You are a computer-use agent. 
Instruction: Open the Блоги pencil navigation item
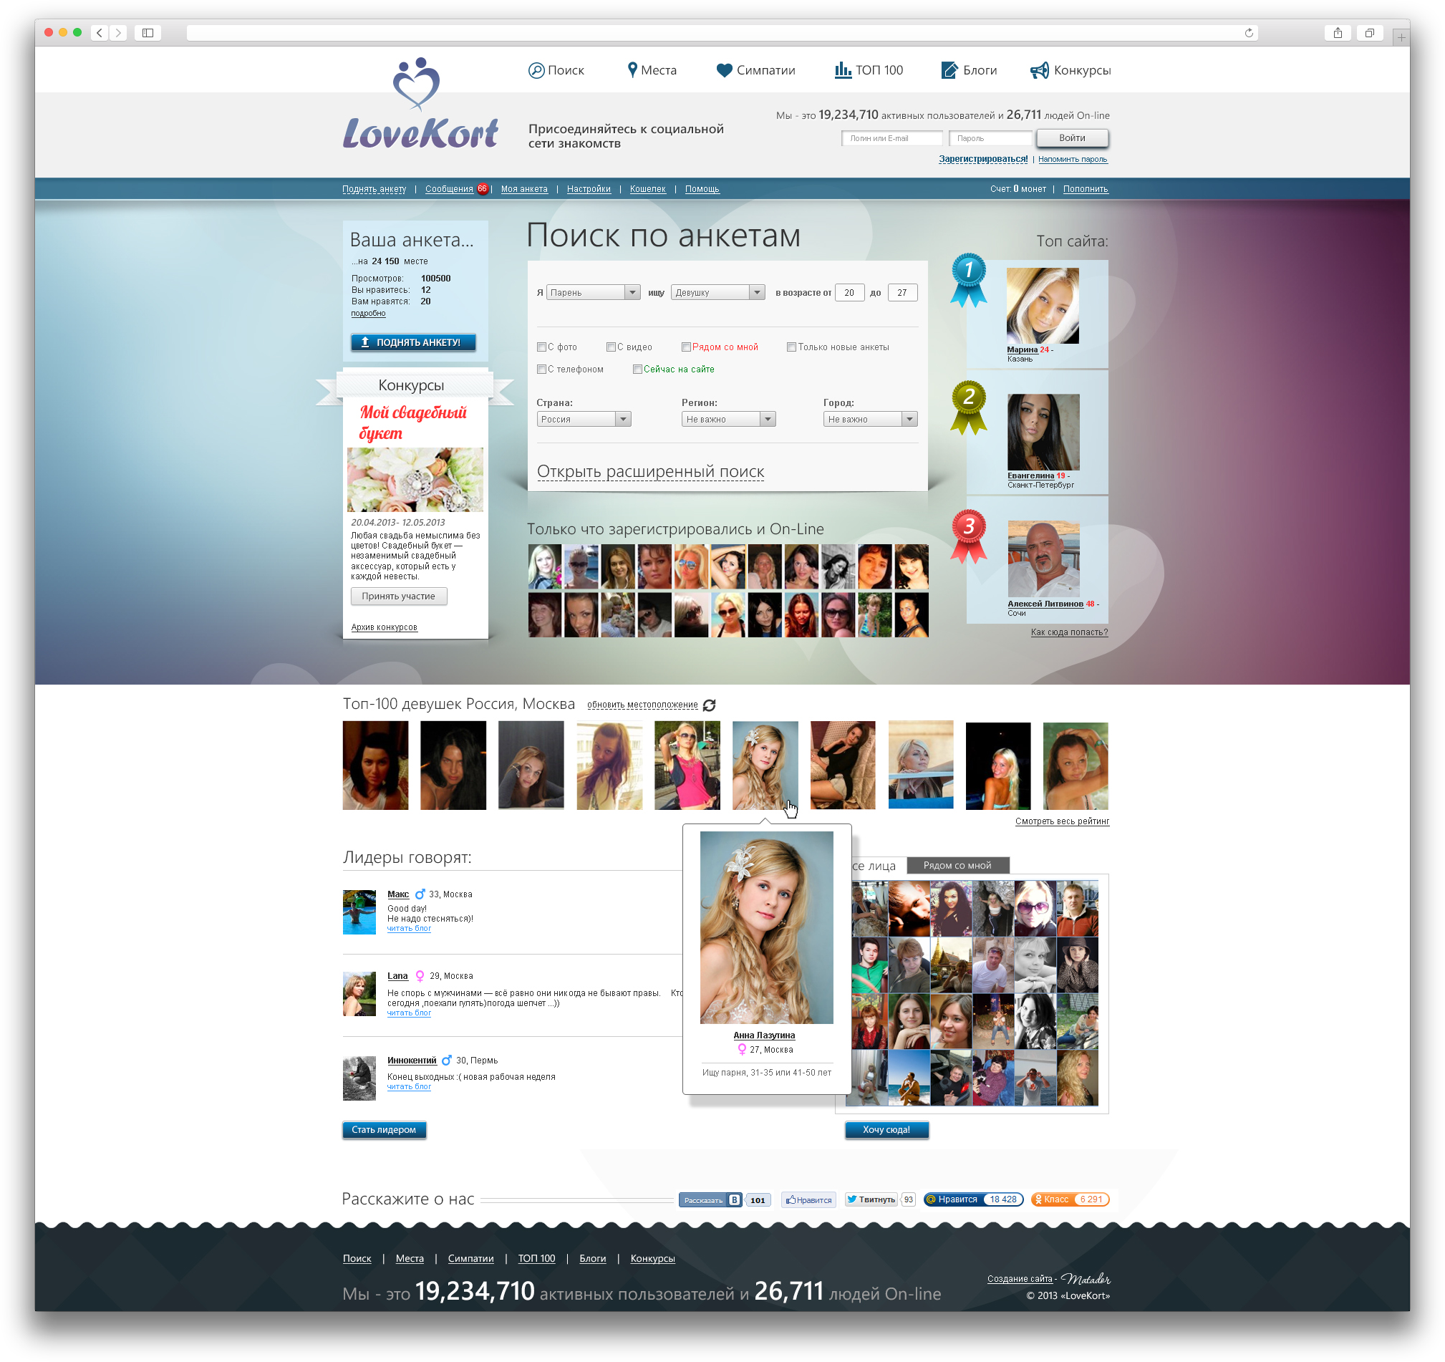pos(969,70)
